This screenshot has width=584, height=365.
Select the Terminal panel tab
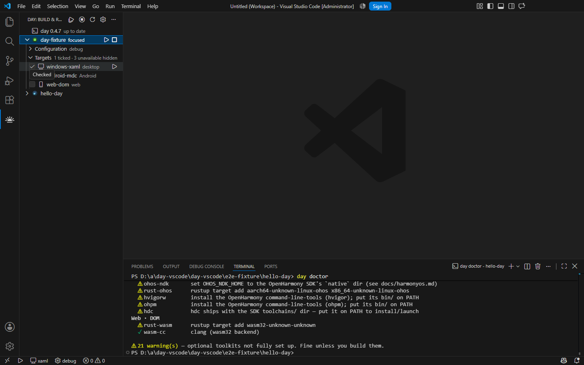click(244, 266)
